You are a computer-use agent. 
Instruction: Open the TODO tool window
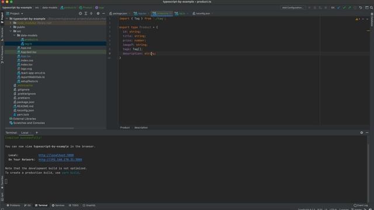pos(74,205)
